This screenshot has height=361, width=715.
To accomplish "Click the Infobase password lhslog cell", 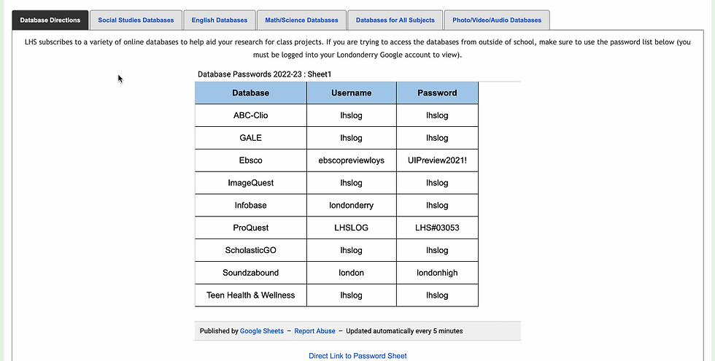I will [437, 205].
